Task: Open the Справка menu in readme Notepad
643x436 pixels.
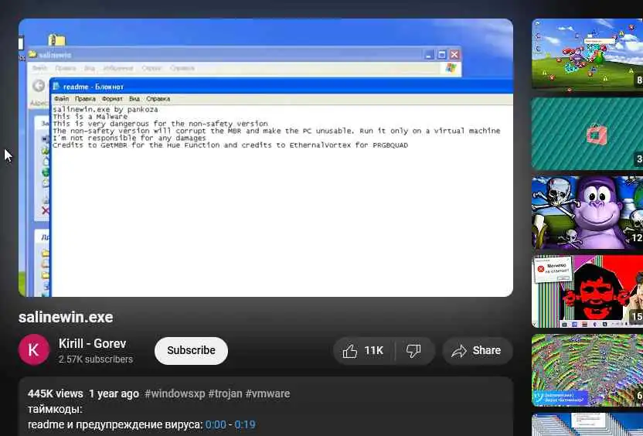Action: click(x=158, y=99)
